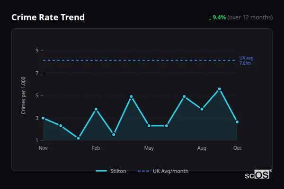The image size is (284, 189).
Task: Click the y-axis label '7'
Action: point(37,73)
